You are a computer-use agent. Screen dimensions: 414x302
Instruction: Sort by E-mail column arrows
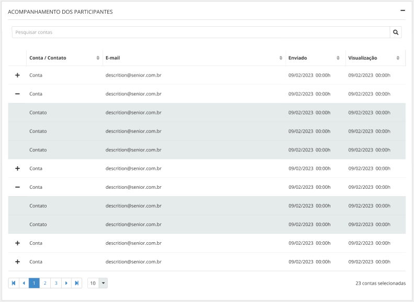coord(281,58)
